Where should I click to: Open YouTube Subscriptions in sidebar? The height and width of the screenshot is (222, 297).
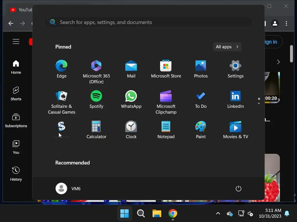pyautogui.click(x=16, y=121)
